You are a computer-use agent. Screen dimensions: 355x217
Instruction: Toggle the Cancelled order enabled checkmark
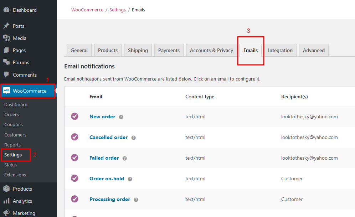pyautogui.click(x=75, y=137)
